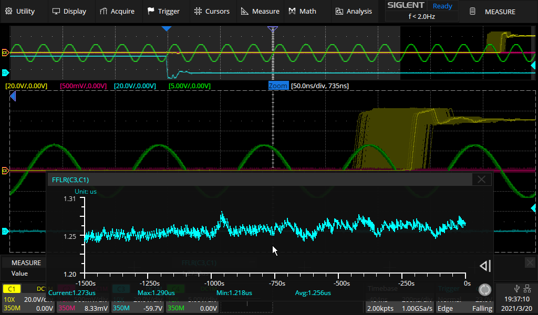Click the 2.00kpts memory depth value
538x315 pixels.
[380, 309]
